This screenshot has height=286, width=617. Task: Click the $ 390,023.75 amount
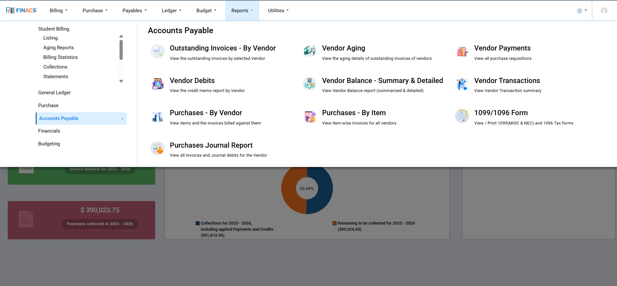[x=100, y=210]
